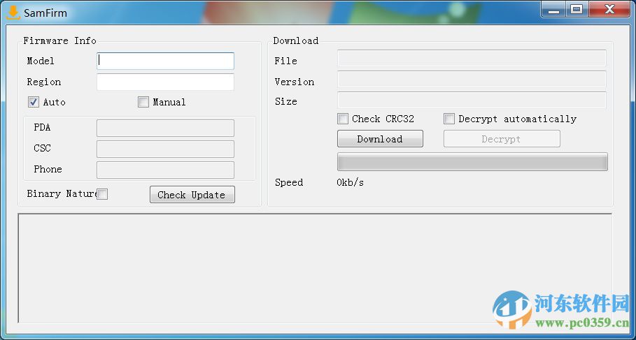Click the Check Update button
This screenshot has height=340, width=636.
click(192, 195)
